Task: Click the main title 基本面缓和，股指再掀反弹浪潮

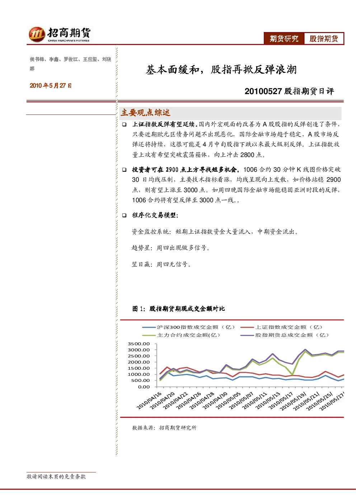Action: 221,69
